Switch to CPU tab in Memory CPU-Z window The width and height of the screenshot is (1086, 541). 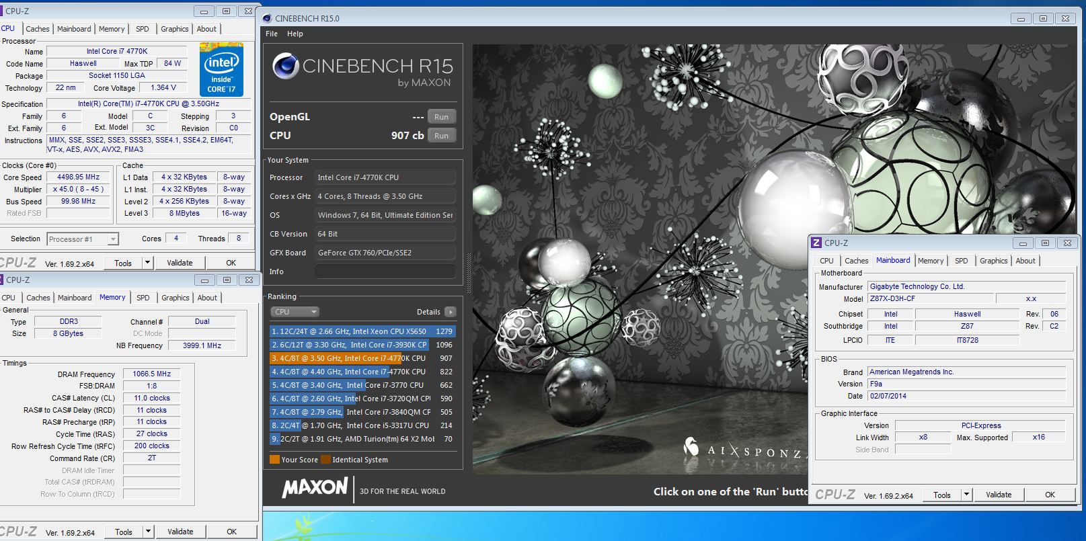9,298
